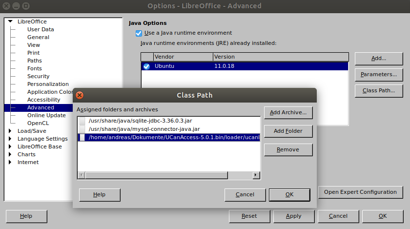
Task: Select Print in the options tree
Action: pos(34,53)
